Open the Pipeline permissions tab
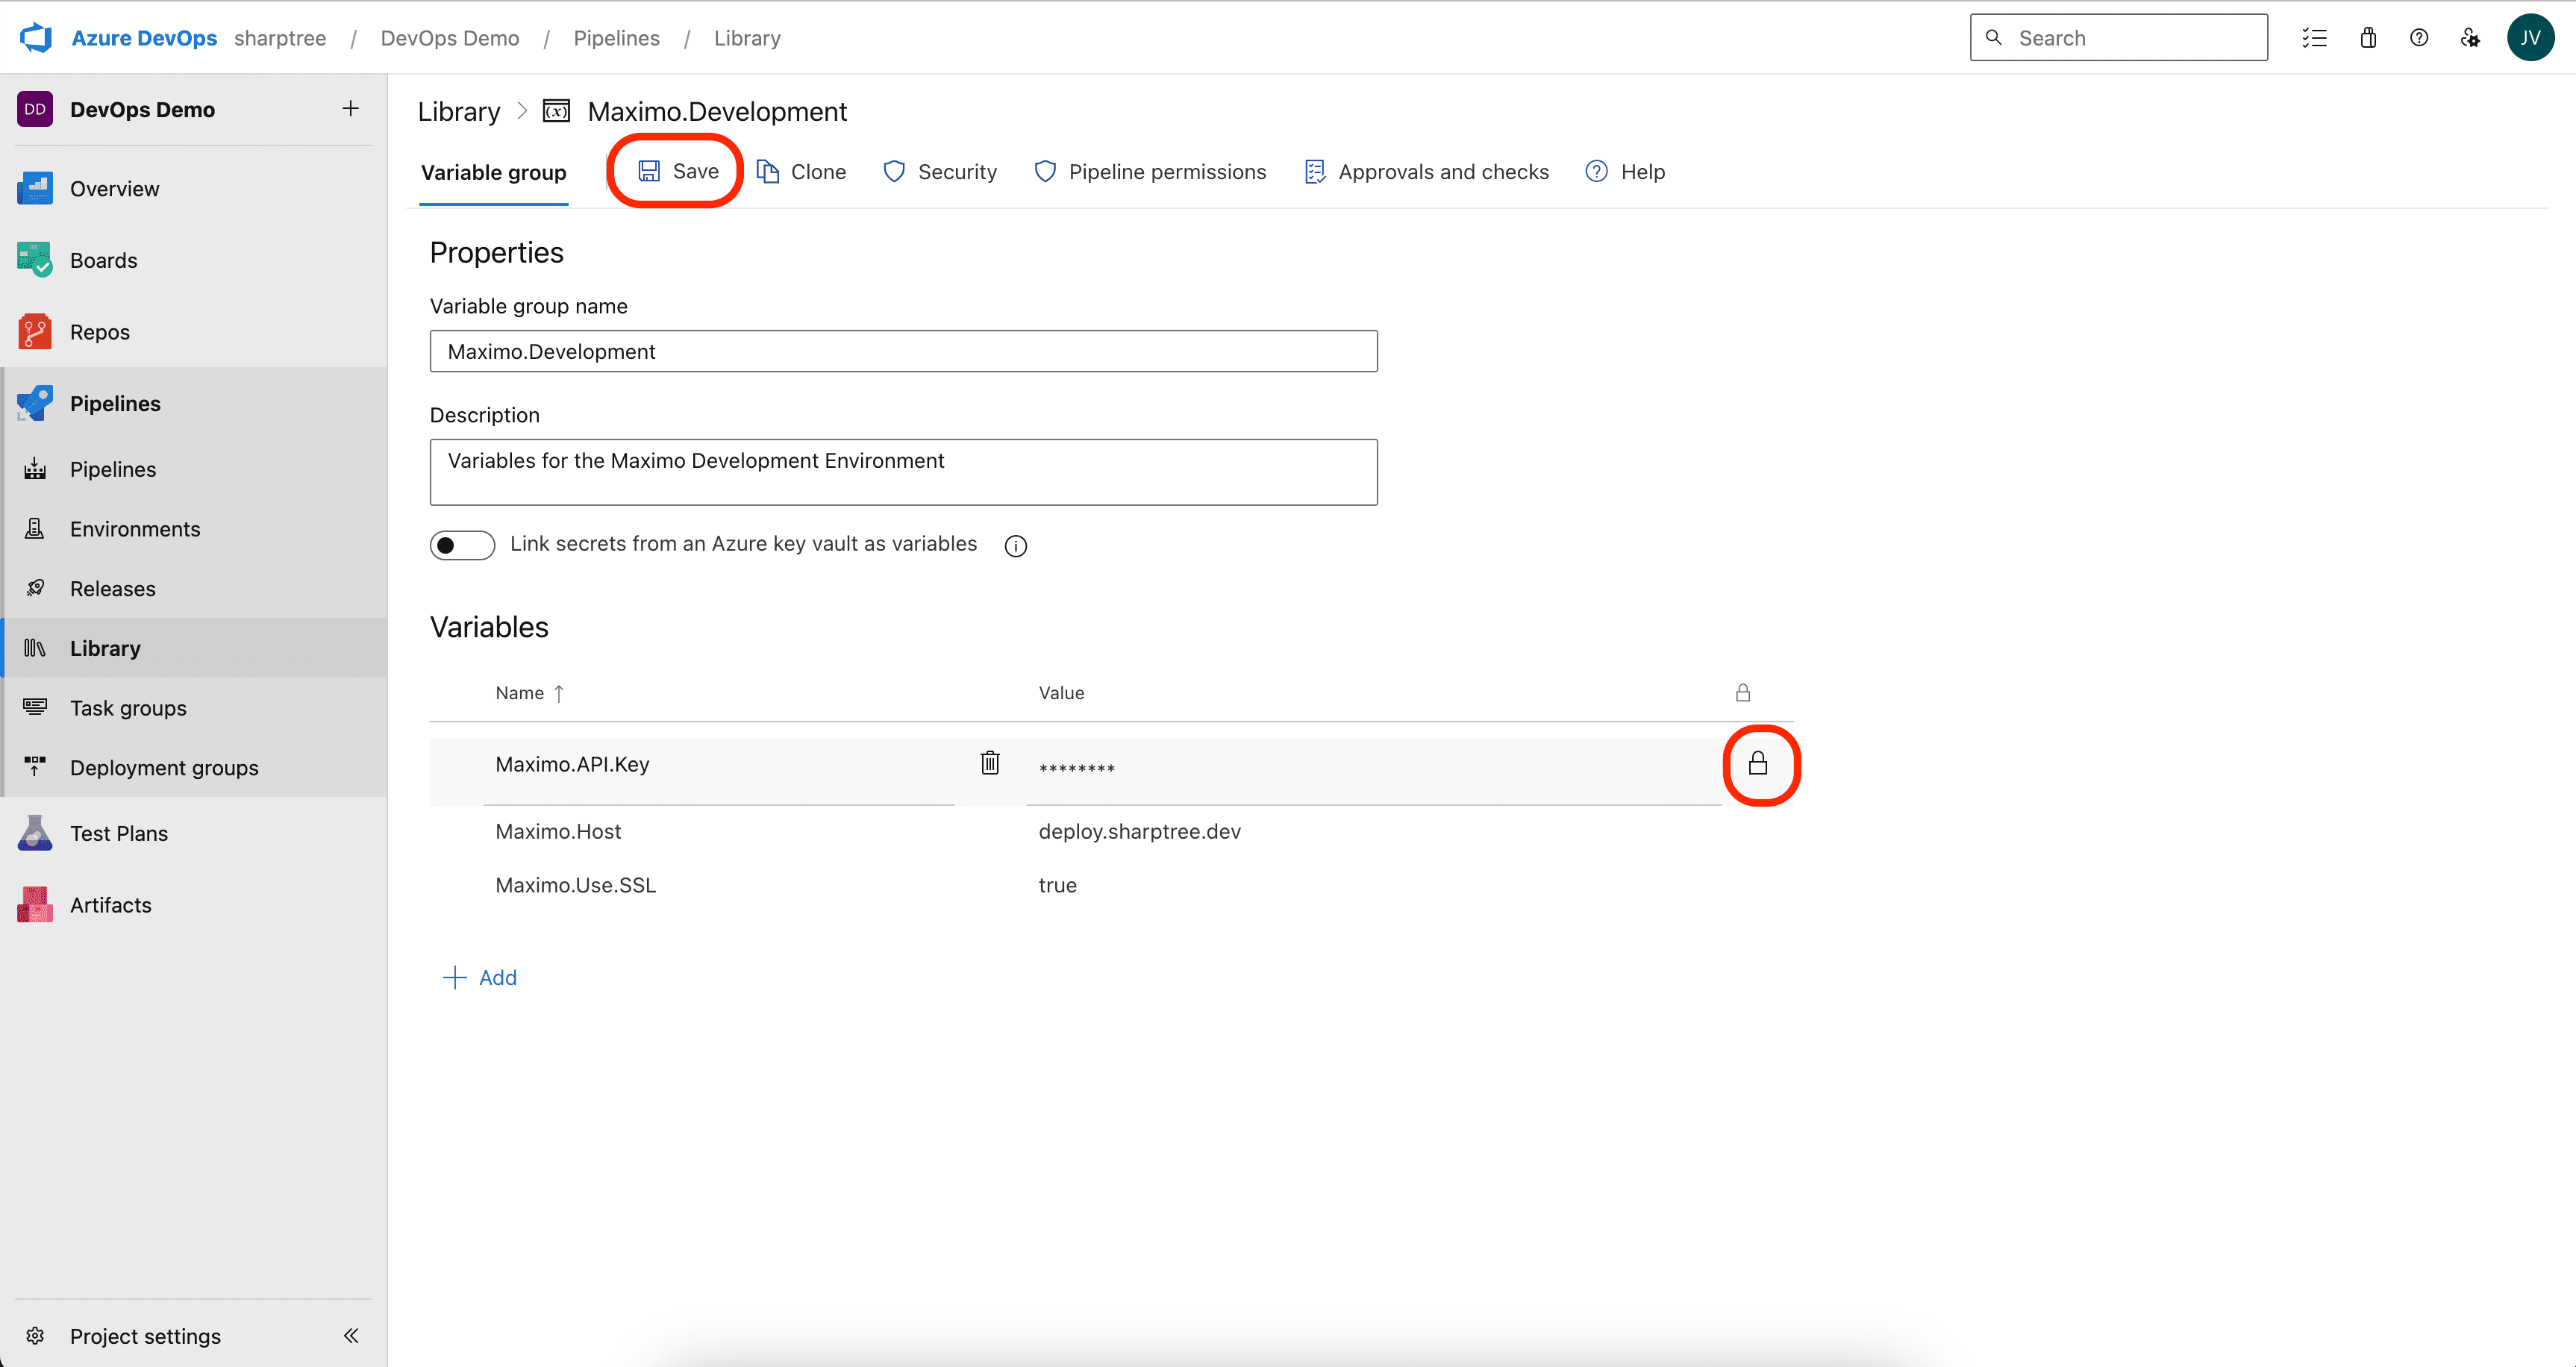The image size is (2576, 1367). (1150, 172)
